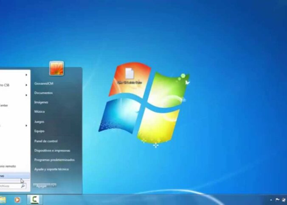Viewport: 287px width, 205px height.
Task: Click the Start menu search programs field
Action: (x=13, y=186)
